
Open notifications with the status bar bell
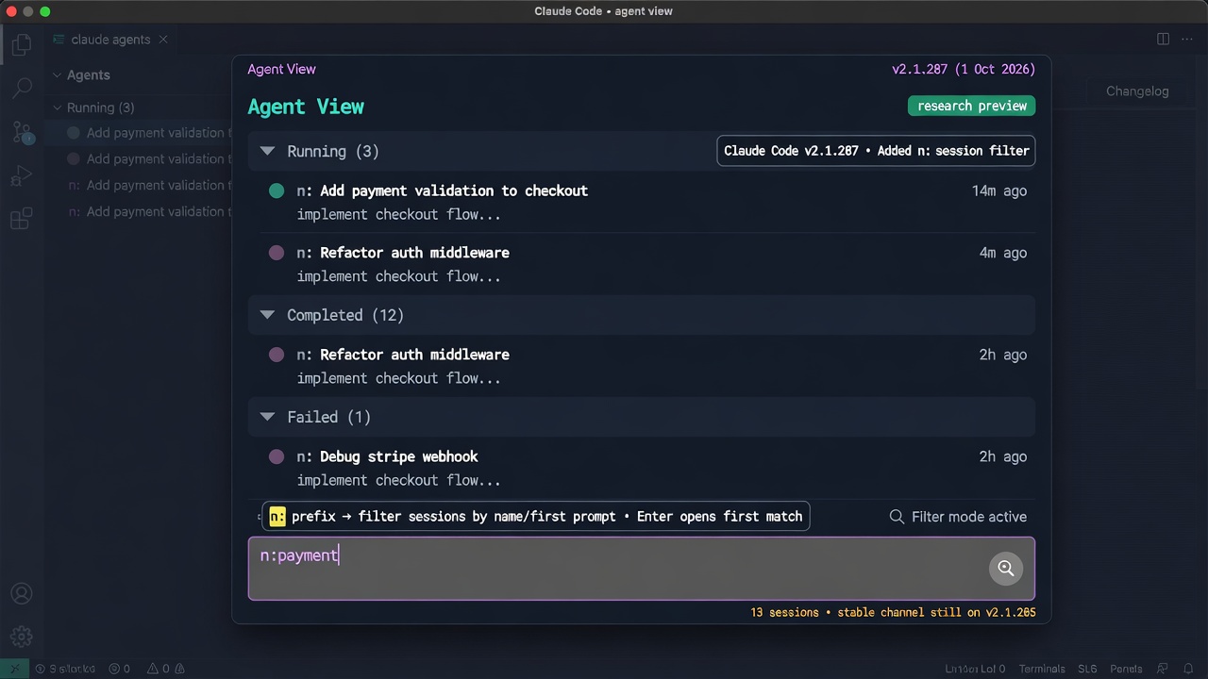tap(1188, 669)
